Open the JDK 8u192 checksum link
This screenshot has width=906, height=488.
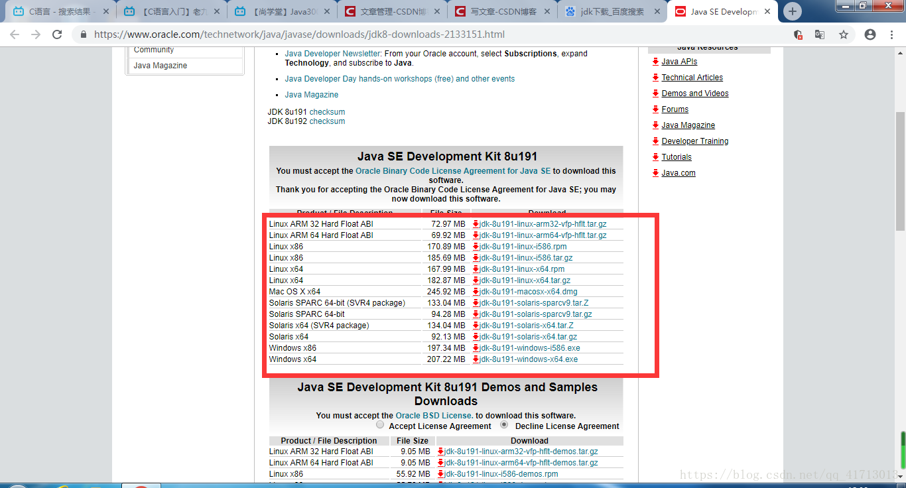point(327,121)
